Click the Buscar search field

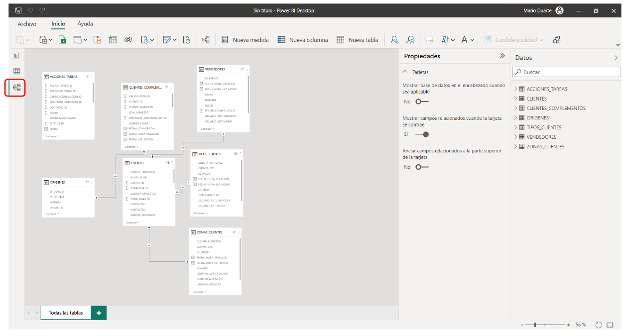coord(566,72)
